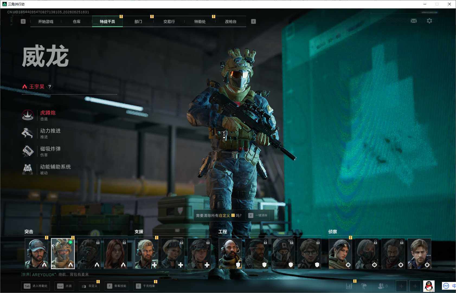Select the capped bearded assault operator portrait

(36, 253)
